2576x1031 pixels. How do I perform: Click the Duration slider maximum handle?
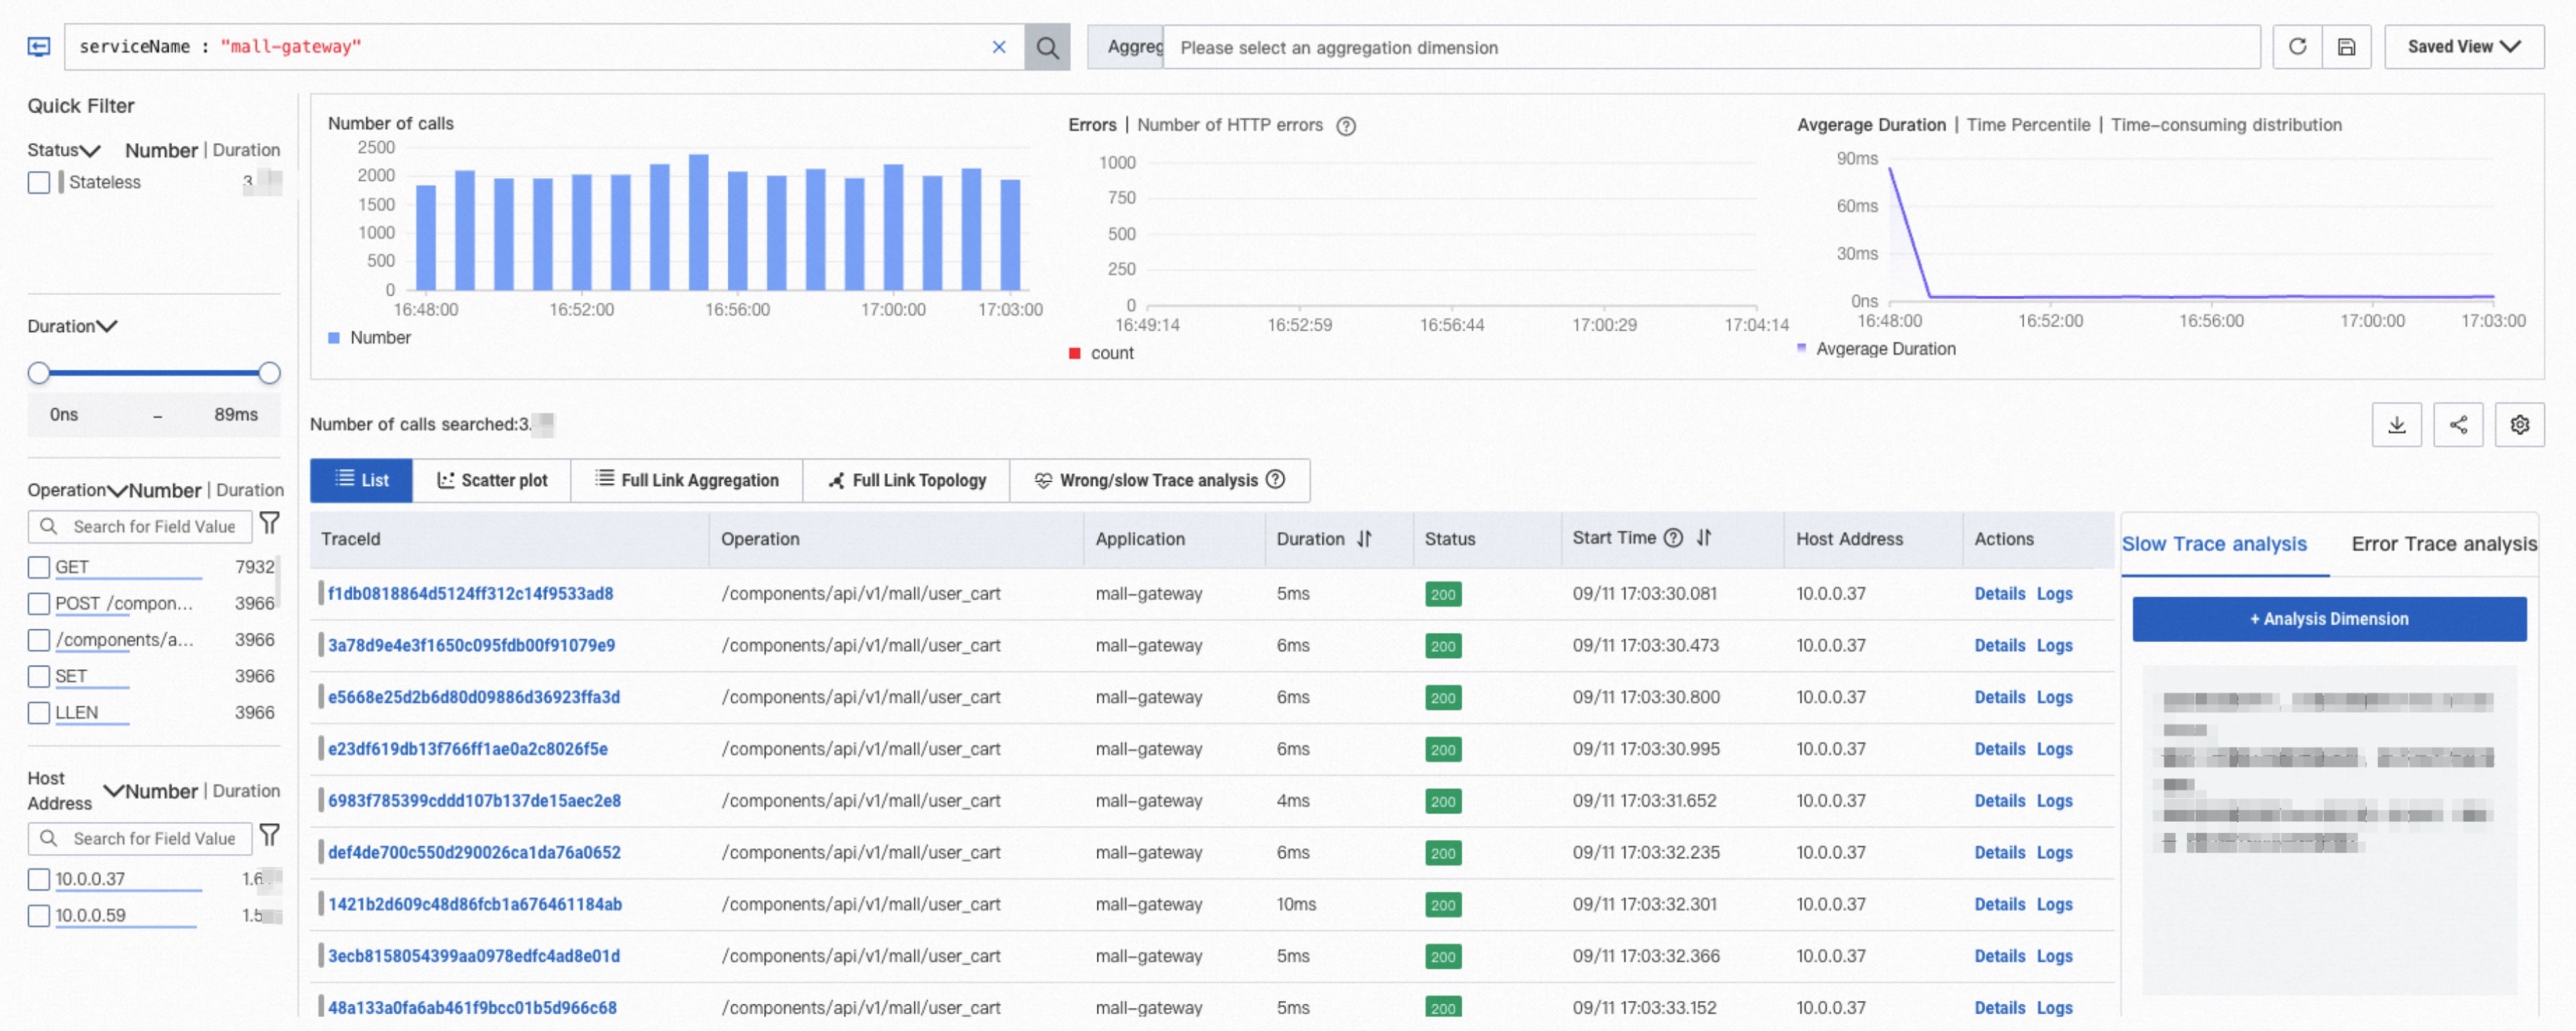coord(269,373)
